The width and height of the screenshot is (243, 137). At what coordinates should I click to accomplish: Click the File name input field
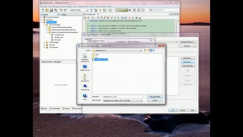123,97
